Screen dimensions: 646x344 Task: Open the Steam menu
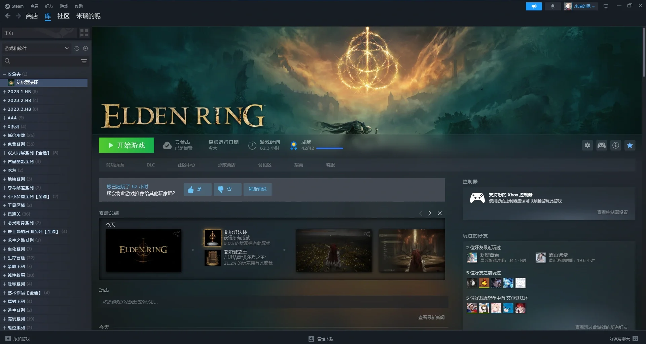(14, 6)
